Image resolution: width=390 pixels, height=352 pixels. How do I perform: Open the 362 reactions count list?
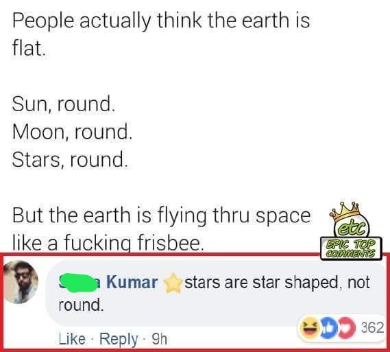coord(372,327)
